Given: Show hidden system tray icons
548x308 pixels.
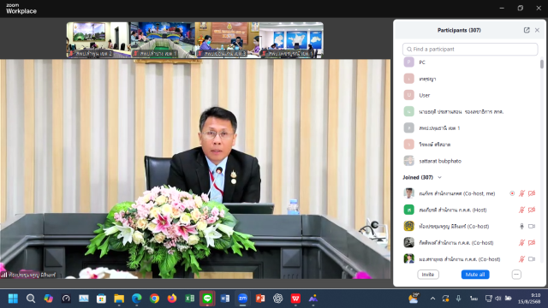Looking at the screenshot, I should [432, 299].
